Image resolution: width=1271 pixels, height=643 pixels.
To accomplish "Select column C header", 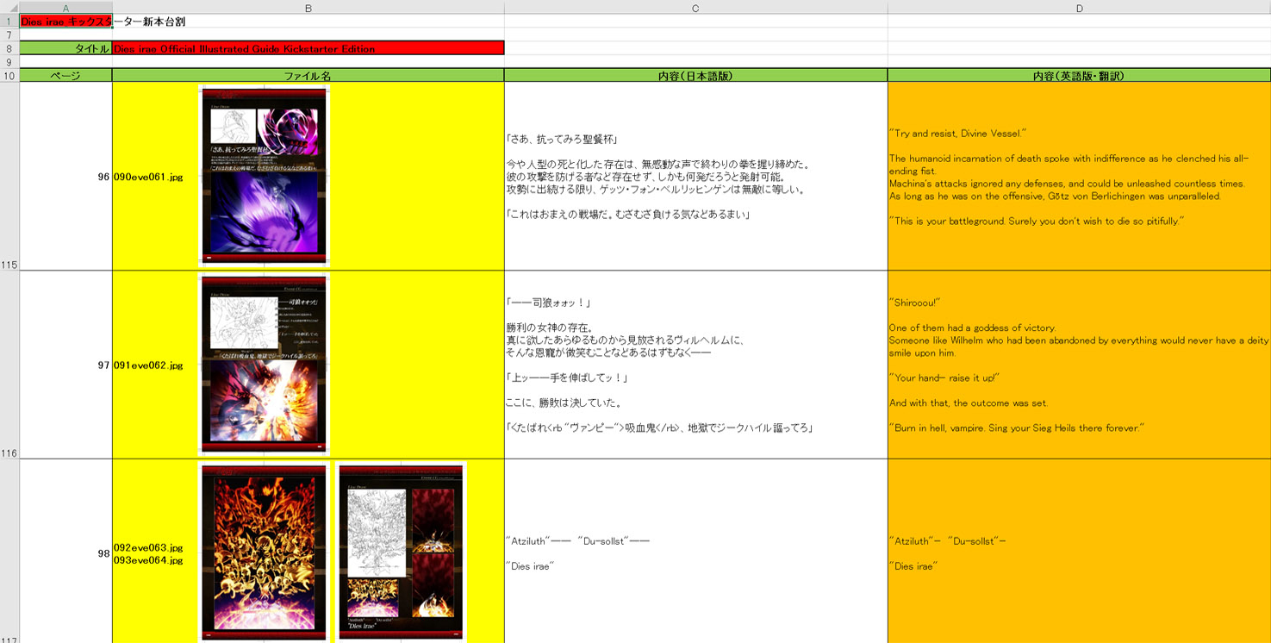I will point(695,8).
